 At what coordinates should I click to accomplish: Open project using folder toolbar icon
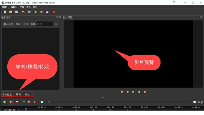click(11, 12)
